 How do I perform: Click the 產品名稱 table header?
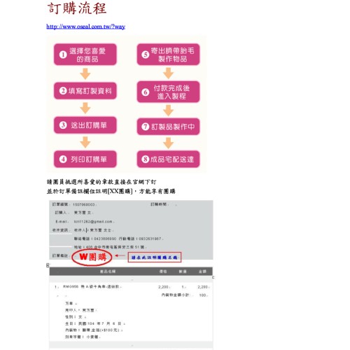[108, 272]
